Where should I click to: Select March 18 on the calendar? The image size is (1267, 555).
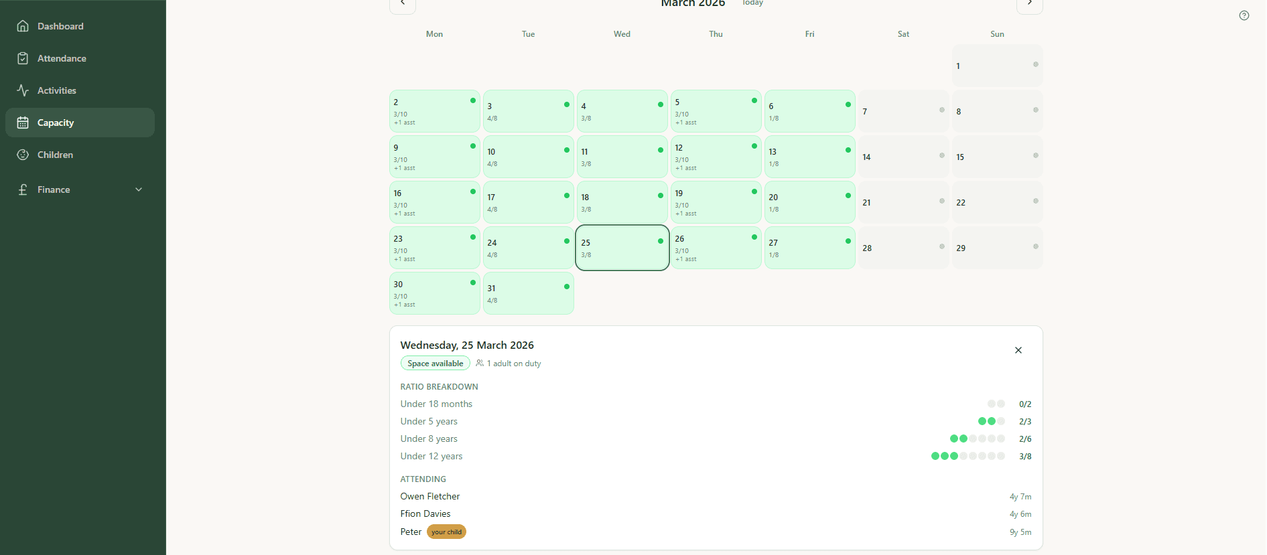[622, 202]
